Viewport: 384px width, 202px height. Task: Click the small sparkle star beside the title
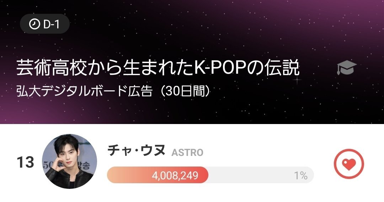coord(297,80)
